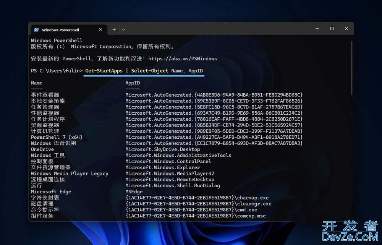The width and height of the screenshot is (382, 245).
Task: Click the Windows 工具 row name
Action: coord(48,155)
